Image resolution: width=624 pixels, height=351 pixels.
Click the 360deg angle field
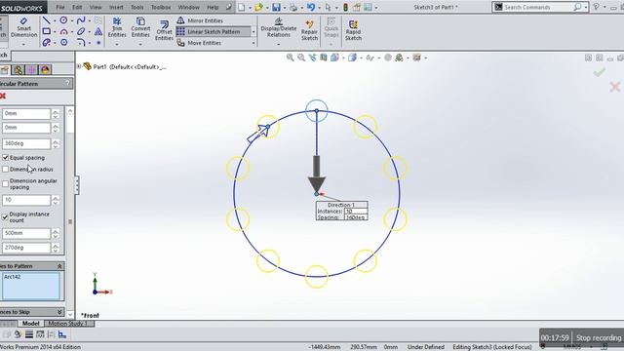pos(26,143)
